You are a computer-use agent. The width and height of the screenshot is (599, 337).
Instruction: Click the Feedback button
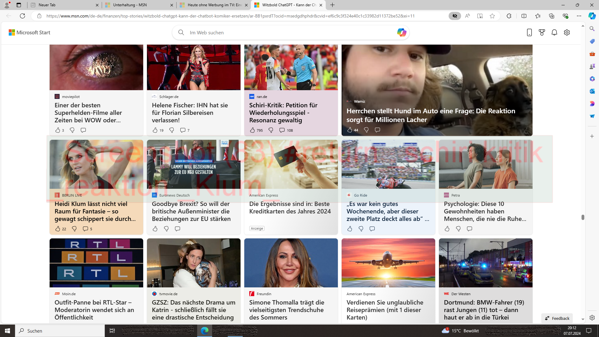point(557,318)
